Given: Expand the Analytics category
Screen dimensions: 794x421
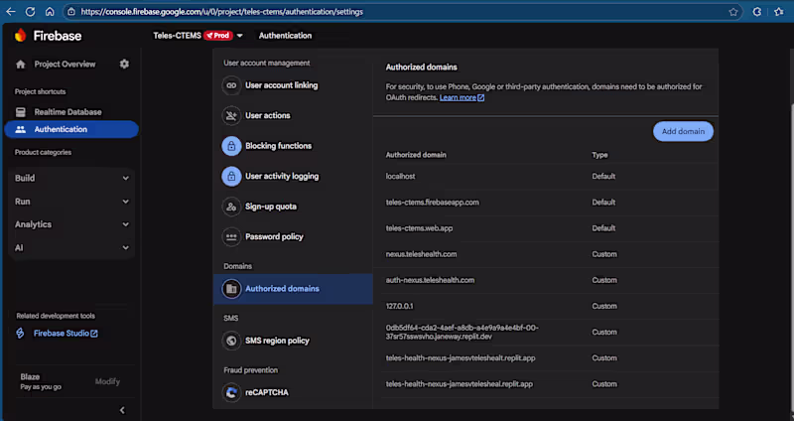Looking at the screenshot, I should 71,224.
